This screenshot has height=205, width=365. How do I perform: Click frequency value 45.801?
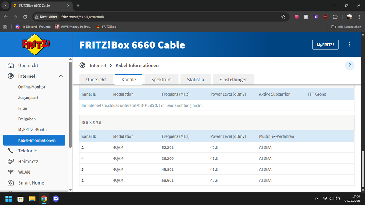pyautogui.click(x=168, y=170)
